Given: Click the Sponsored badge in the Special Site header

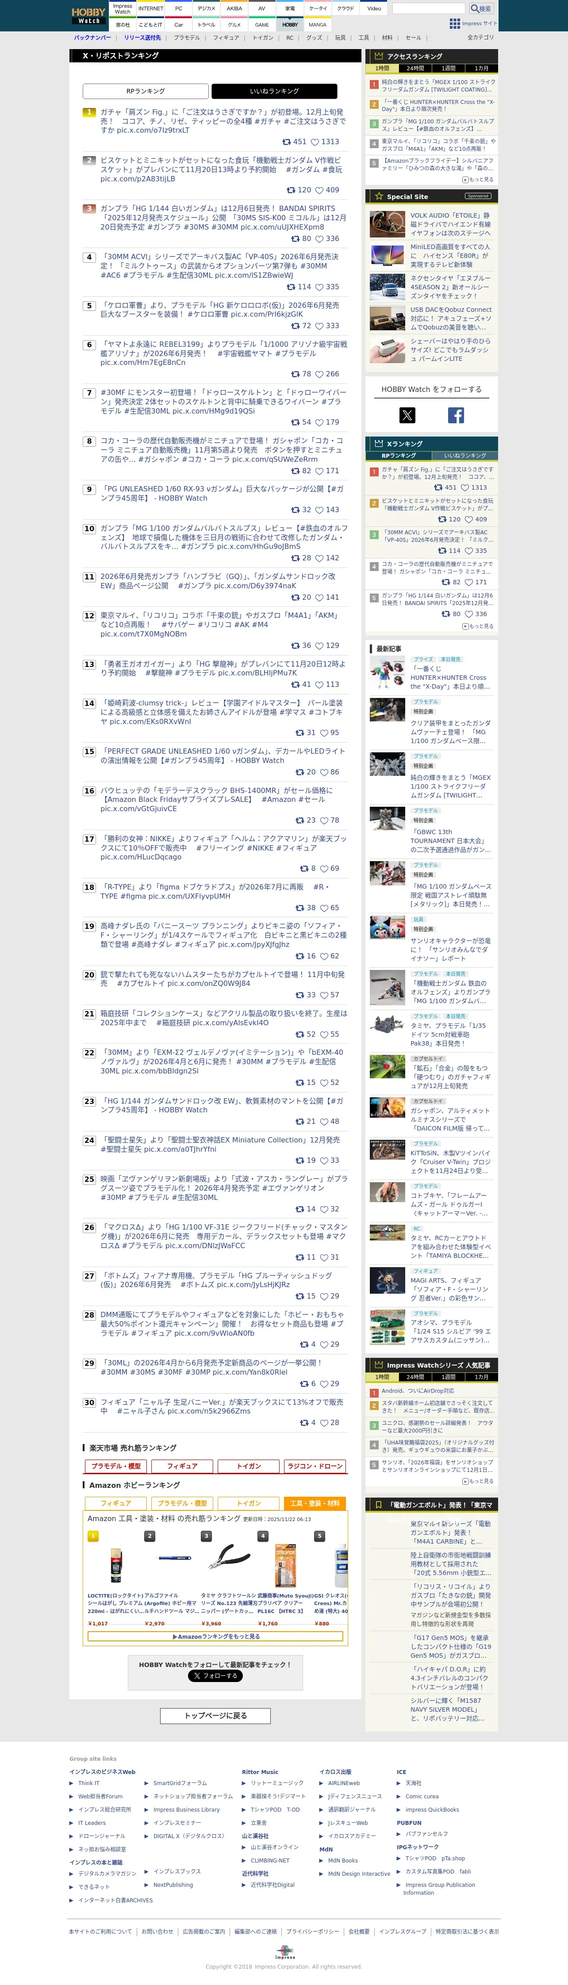Looking at the screenshot, I should point(478,196).
